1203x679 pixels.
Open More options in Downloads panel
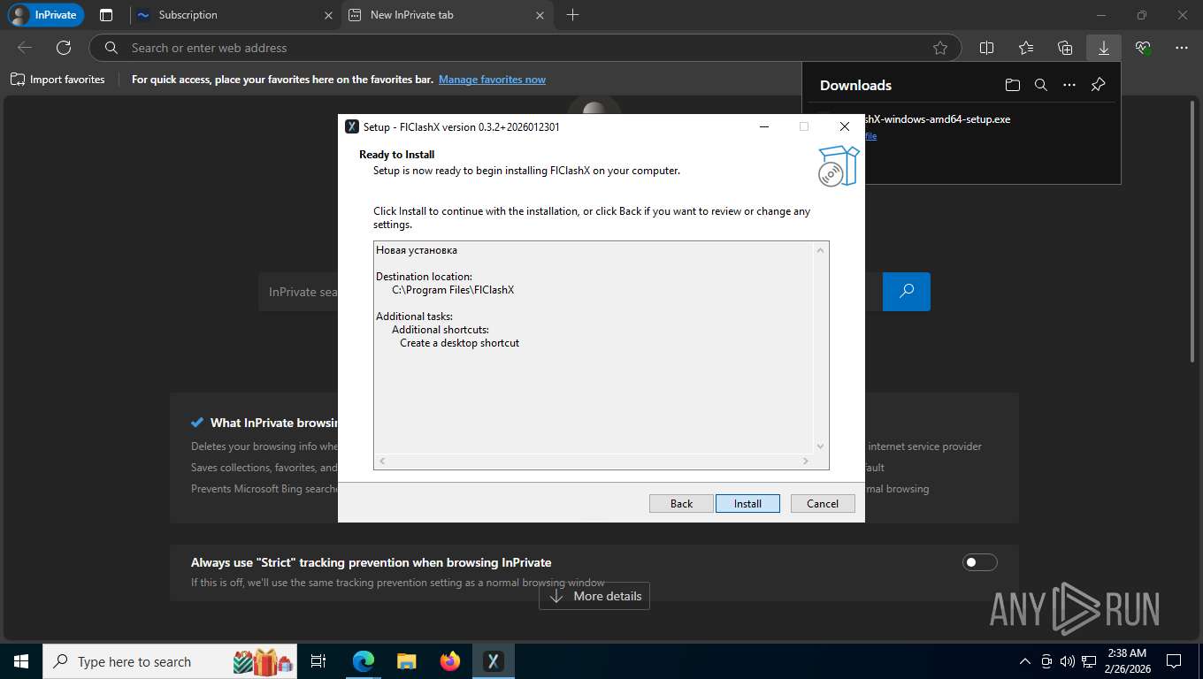pos(1069,85)
